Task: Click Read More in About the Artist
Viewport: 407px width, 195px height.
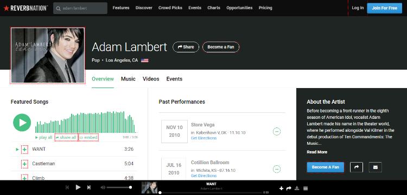Action: pyautogui.click(x=317, y=152)
